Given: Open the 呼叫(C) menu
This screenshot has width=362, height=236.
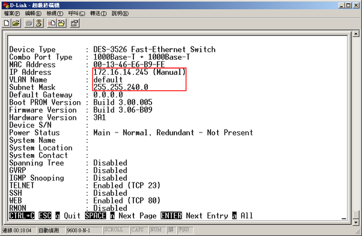Looking at the screenshot, I should pyautogui.click(x=77, y=14).
